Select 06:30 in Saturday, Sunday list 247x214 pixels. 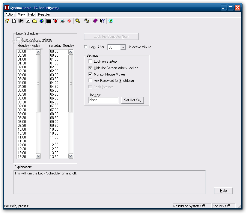(59, 102)
